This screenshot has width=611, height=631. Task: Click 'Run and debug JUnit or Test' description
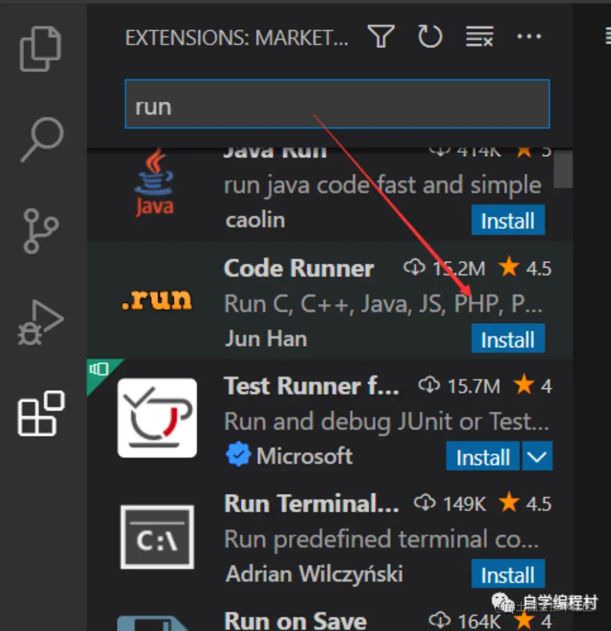click(387, 421)
